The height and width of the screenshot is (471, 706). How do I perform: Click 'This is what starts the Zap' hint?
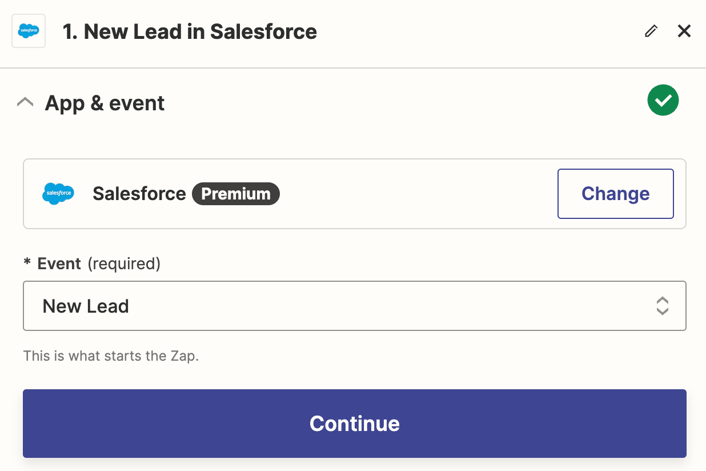tap(111, 356)
